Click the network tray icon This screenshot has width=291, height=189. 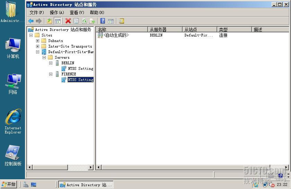[265, 184]
